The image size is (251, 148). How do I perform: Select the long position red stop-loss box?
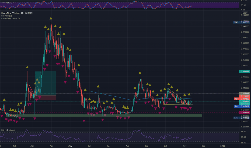point(46,98)
